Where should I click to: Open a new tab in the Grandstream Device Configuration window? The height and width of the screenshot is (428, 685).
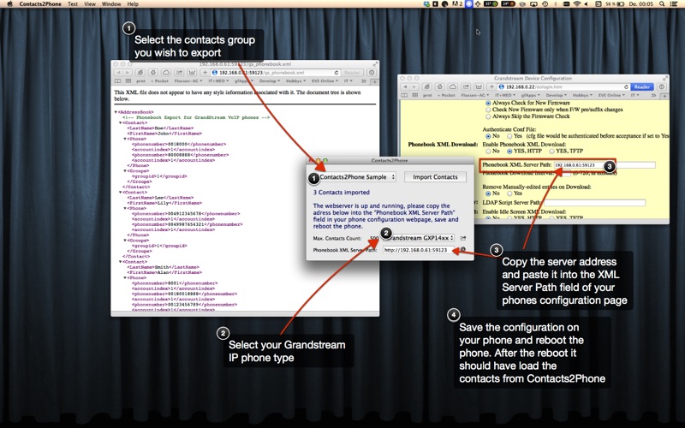(x=664, y=95)
